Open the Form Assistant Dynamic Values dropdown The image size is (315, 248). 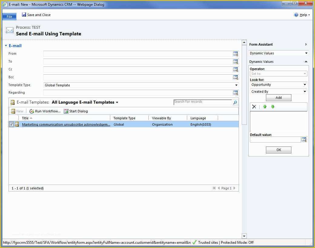tap(278, 53)
